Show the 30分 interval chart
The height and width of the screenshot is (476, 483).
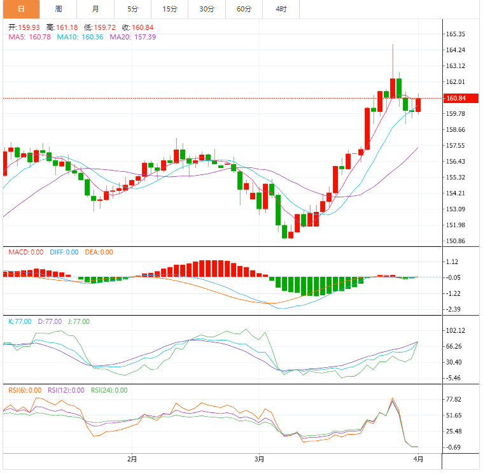point(207,9)
